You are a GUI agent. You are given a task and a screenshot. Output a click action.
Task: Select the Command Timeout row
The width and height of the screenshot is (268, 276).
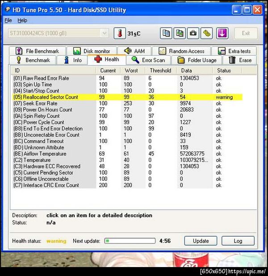(x=127, y=141)
